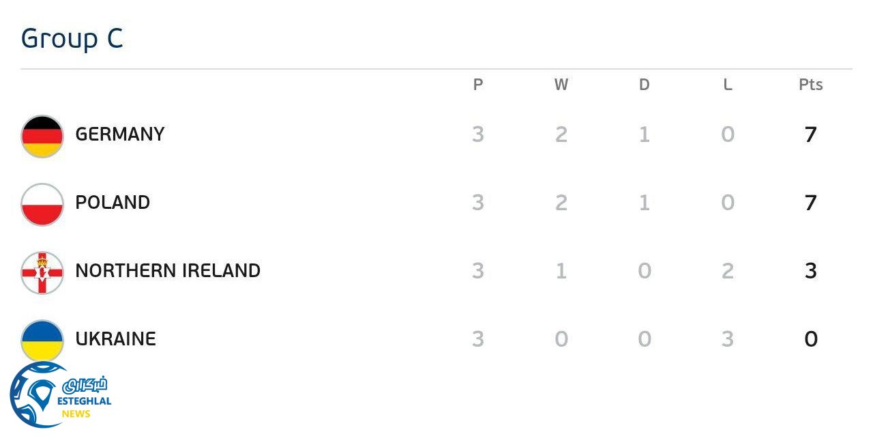Click the Pts column header
The image size is (873, 445).
pos(811,85)
